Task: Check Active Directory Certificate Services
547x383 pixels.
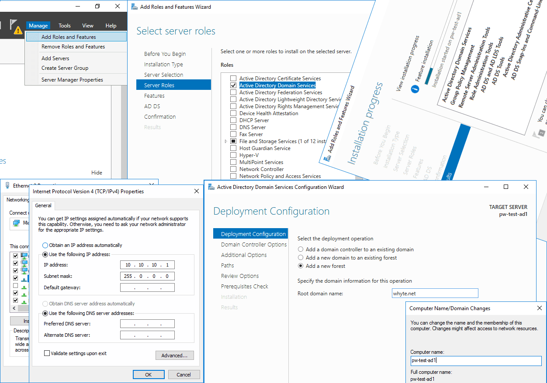Action: pos(233,79)
